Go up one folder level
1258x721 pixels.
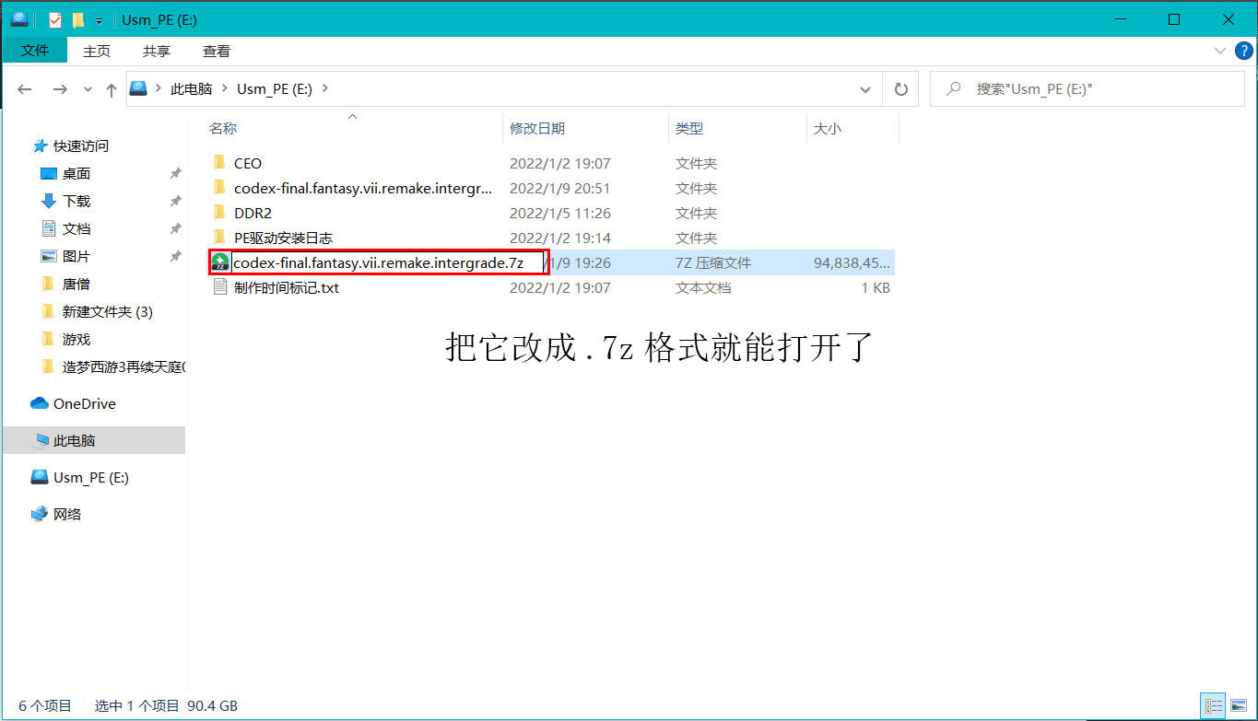(x=112, y=89)
